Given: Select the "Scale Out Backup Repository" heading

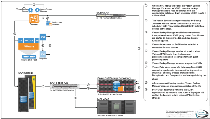Looking at the screenshot, I should (114, 78).
